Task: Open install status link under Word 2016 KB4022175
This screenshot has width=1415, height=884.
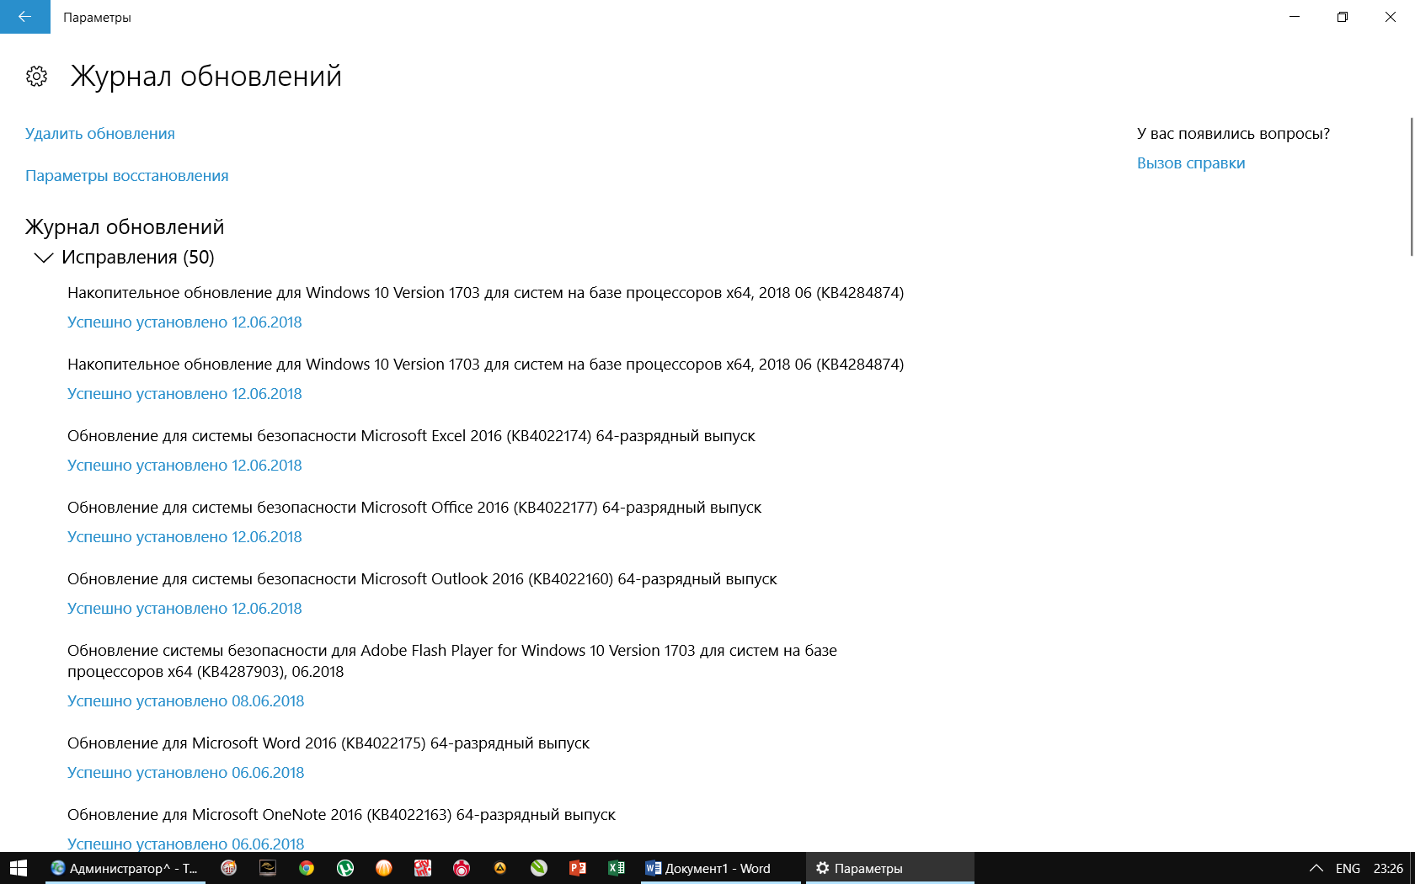Action: click(x=186, y=773)
